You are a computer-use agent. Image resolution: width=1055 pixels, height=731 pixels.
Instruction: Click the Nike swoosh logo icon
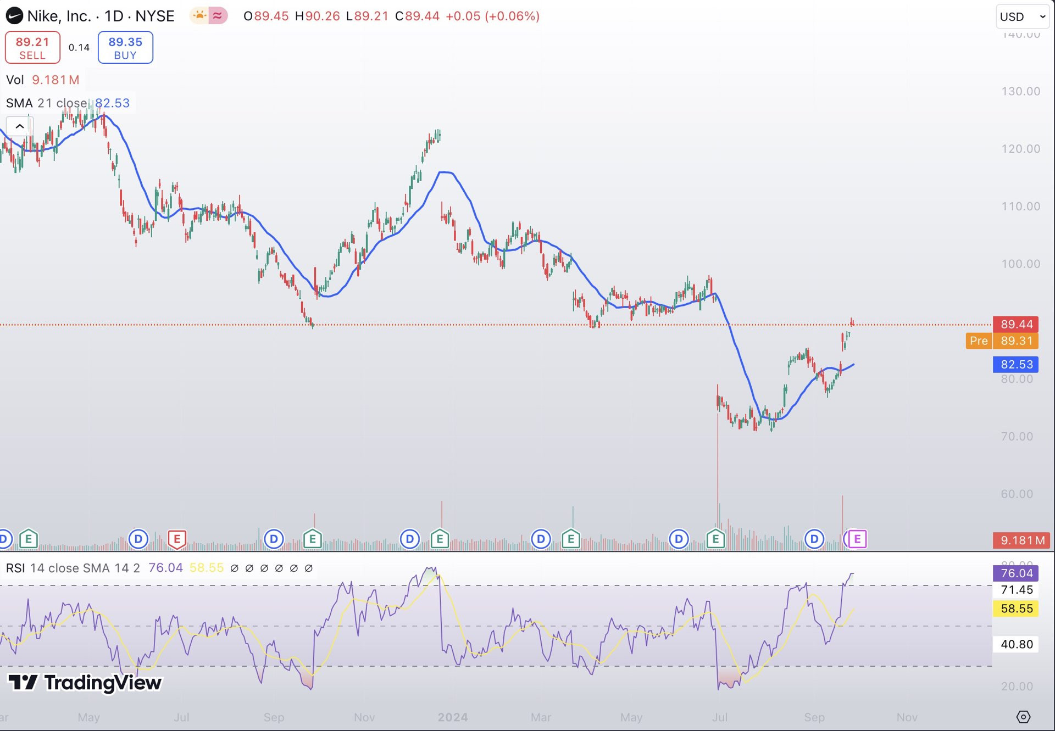[14, 16]
